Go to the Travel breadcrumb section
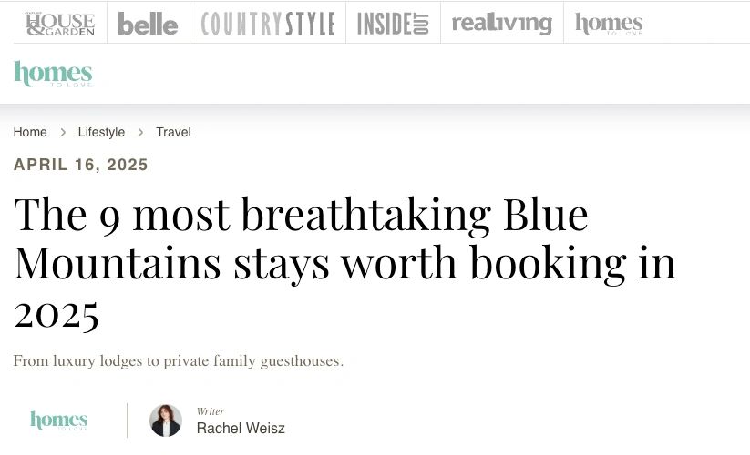The width and height of the screenshot is (750, 455). [173, 132]
